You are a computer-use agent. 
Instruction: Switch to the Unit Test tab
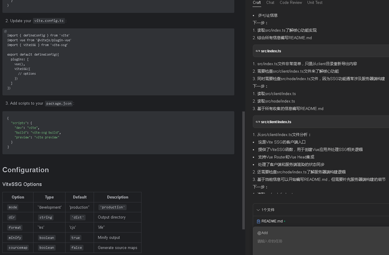(x=315, y=3)
